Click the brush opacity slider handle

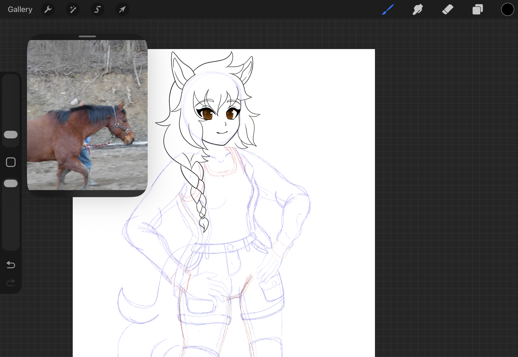click(x=11, y=183)
